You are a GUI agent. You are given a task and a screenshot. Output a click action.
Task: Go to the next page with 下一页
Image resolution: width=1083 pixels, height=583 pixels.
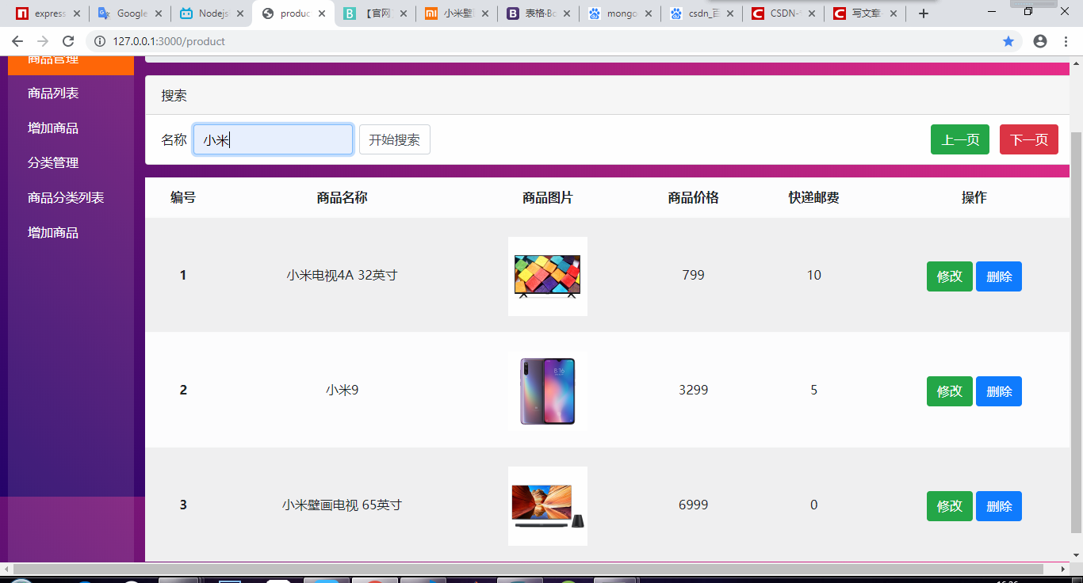1028,139
